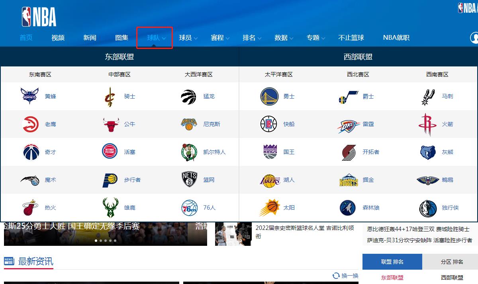Switch to 联盟 排名 tab
This screenshot has height=284, width=478.
(392, 262)
